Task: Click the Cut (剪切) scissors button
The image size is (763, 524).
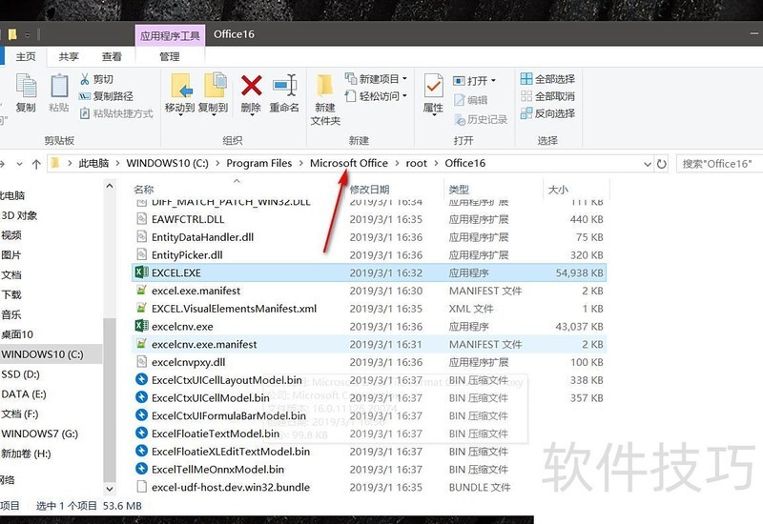Action: coord(96,79)
